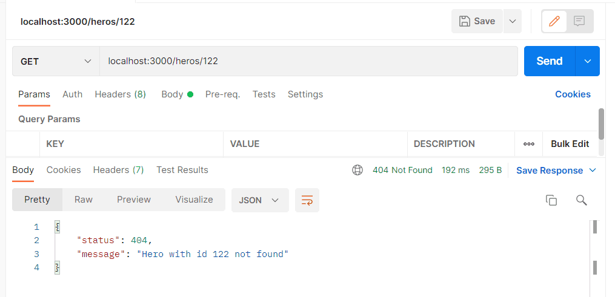Click the Cookies link
The image size is (615, 297).
coord(573,94)
